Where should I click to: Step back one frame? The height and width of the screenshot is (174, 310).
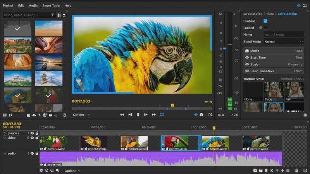[x=130, y=114]
